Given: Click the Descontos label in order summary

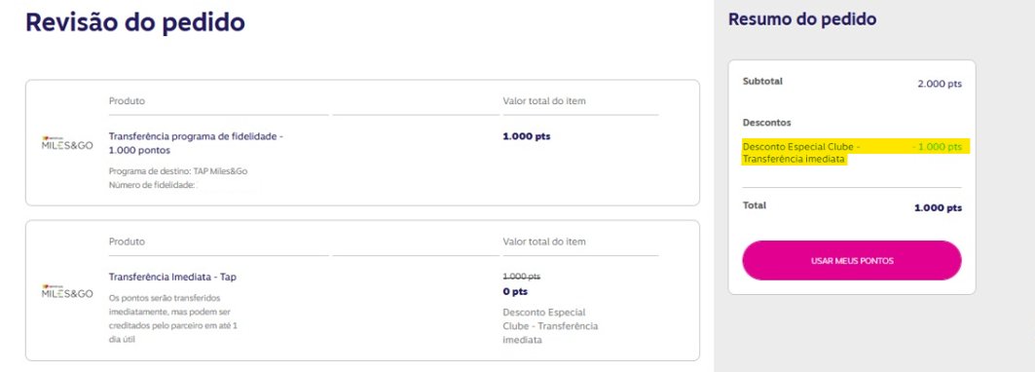Looking at the screenshot, I should click(766, 123).
